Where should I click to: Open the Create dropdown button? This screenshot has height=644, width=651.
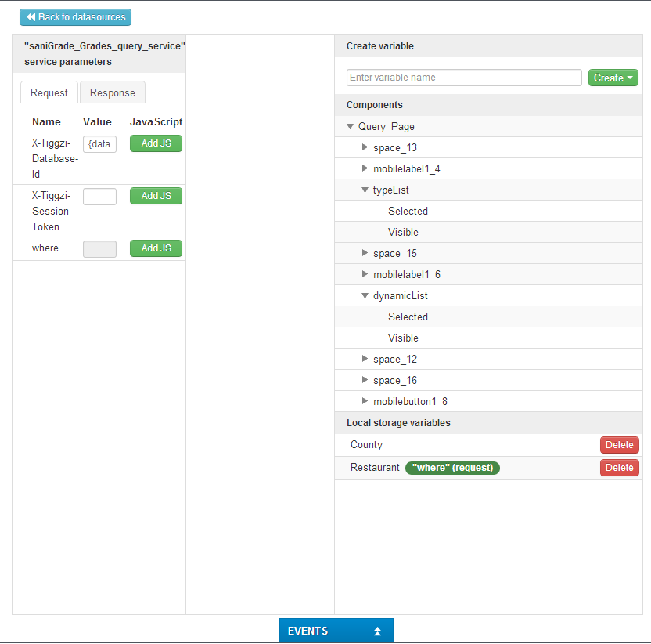613,78
